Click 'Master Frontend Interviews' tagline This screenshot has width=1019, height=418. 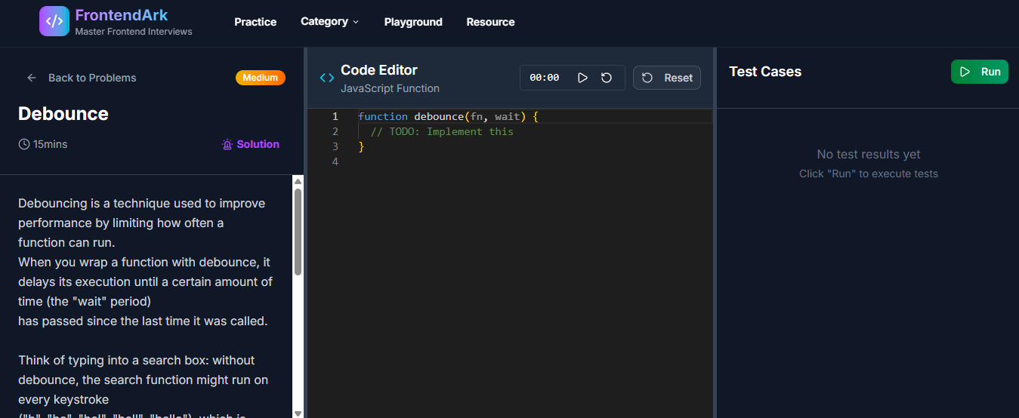134,32
